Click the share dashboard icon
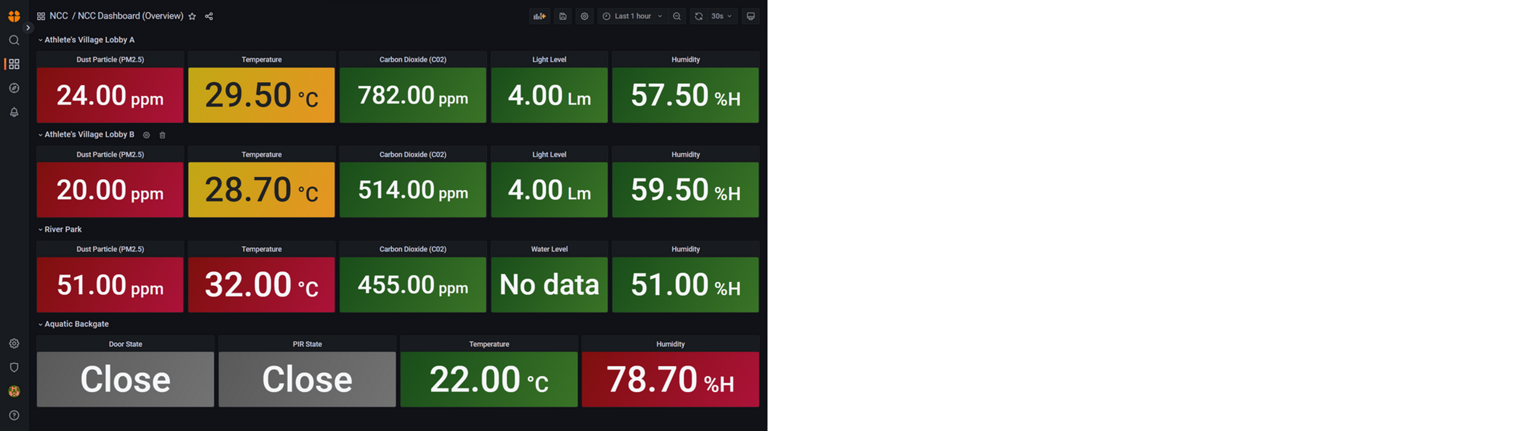The height and width of the screenshot is (431, 1533). (209, 17)
